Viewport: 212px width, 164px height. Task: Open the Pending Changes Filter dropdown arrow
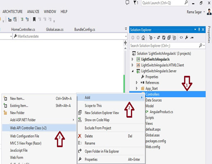coord(154,38)
